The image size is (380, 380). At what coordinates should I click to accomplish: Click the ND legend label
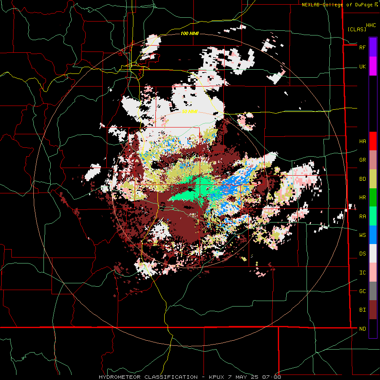(x=362, y=329)
